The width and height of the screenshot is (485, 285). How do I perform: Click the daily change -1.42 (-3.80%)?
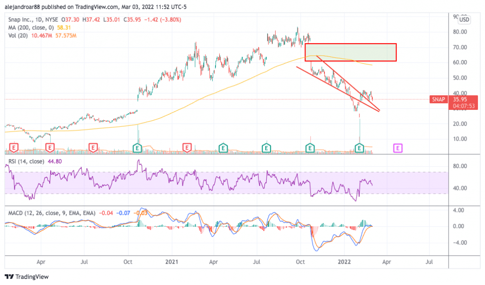pos(163,19)
